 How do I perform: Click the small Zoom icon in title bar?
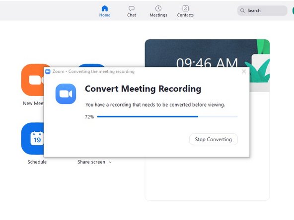48,71
